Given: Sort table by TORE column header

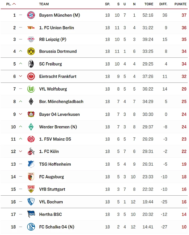Looking at the screenshot, I should [x=149, y=4].
